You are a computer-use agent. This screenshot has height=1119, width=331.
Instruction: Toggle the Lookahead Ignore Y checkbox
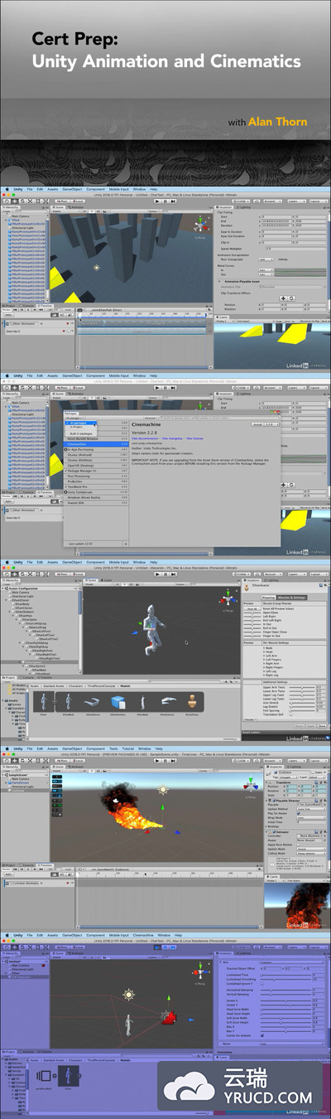click(x=261, y=983)
